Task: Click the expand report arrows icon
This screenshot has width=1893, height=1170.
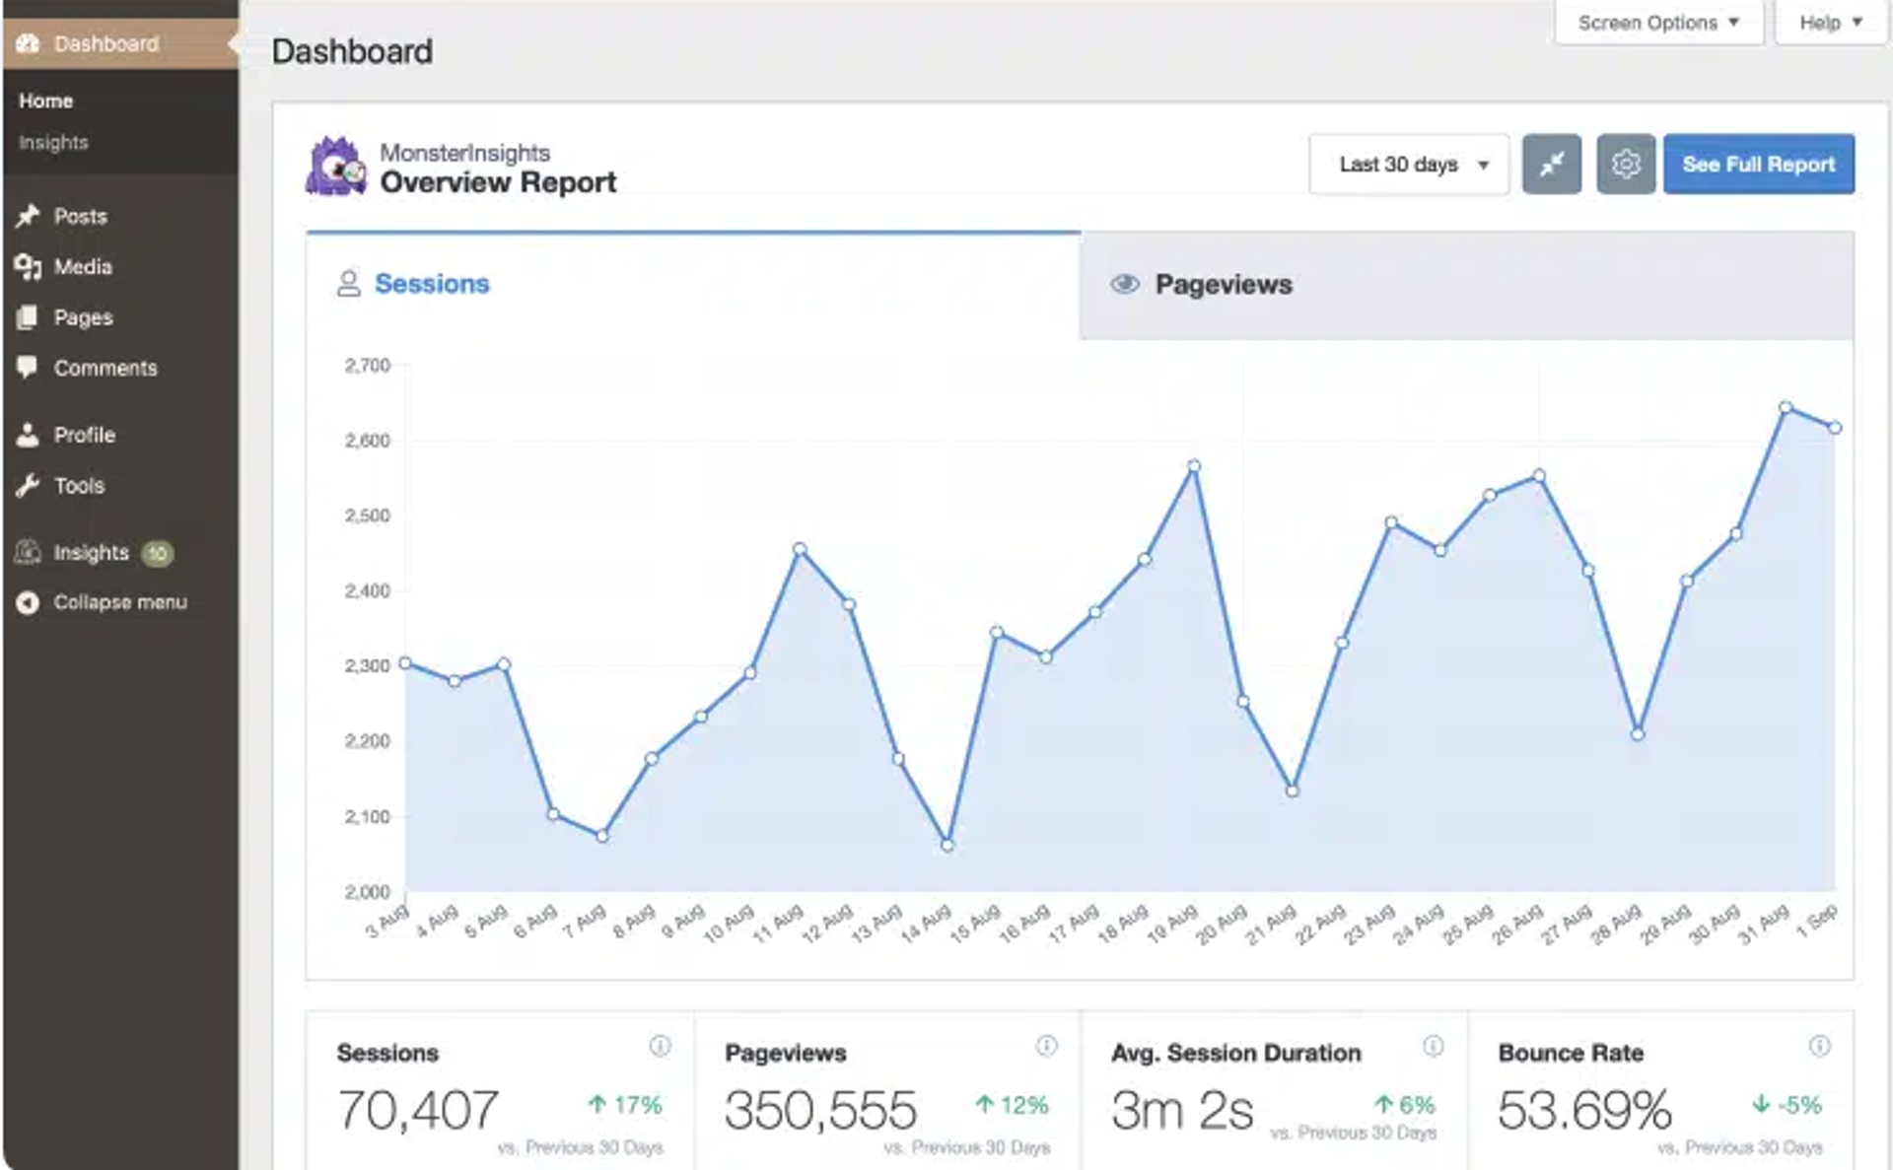Action: click(1552, 164)
